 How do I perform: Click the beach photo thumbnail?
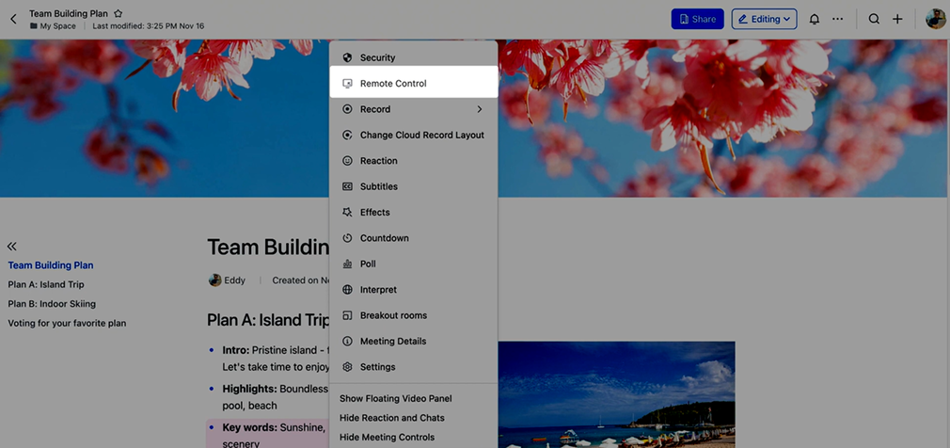[616, 394]
